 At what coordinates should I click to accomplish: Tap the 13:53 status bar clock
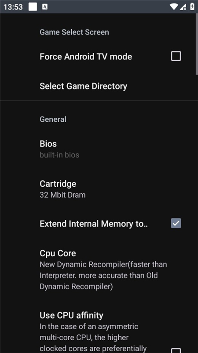click(13, 7)
